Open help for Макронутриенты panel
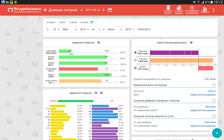The width and height of the screenshot is (224, 140). point(98,43)
